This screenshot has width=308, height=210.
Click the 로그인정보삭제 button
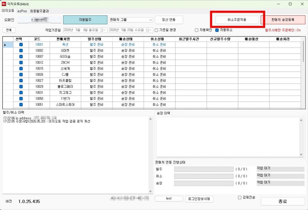coord(199,199)
